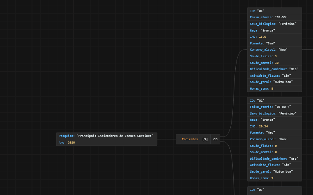
Task: Select the Pacientes array node label
Action: [x=190, y=139]
